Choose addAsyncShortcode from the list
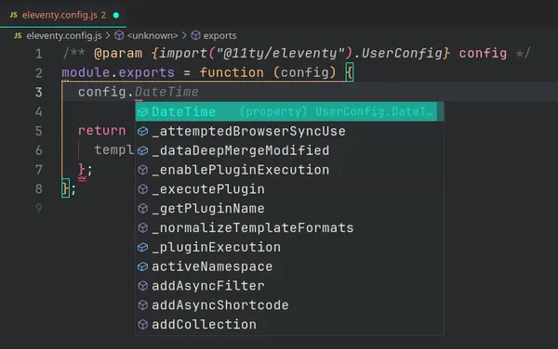The height and width of the screenshot is (349, 558). 289,305
